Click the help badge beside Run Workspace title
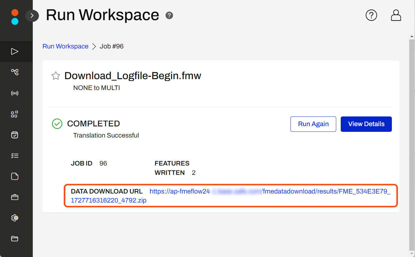Image resolution: width=415 pixels, height=257 pixels. 169,15
